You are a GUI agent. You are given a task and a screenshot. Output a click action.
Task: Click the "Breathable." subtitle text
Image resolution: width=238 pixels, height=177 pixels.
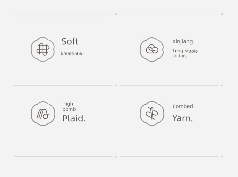click(x=73, y=53)
